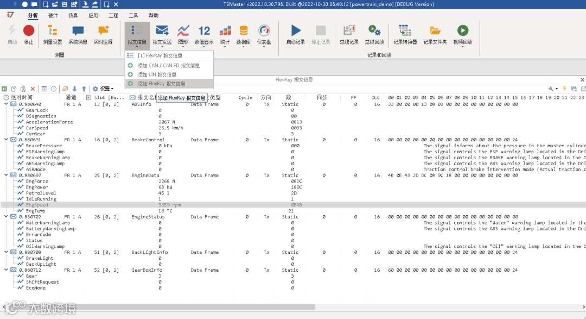
Task: Open the 统计 statistics tool
Action: click(225, 35)
